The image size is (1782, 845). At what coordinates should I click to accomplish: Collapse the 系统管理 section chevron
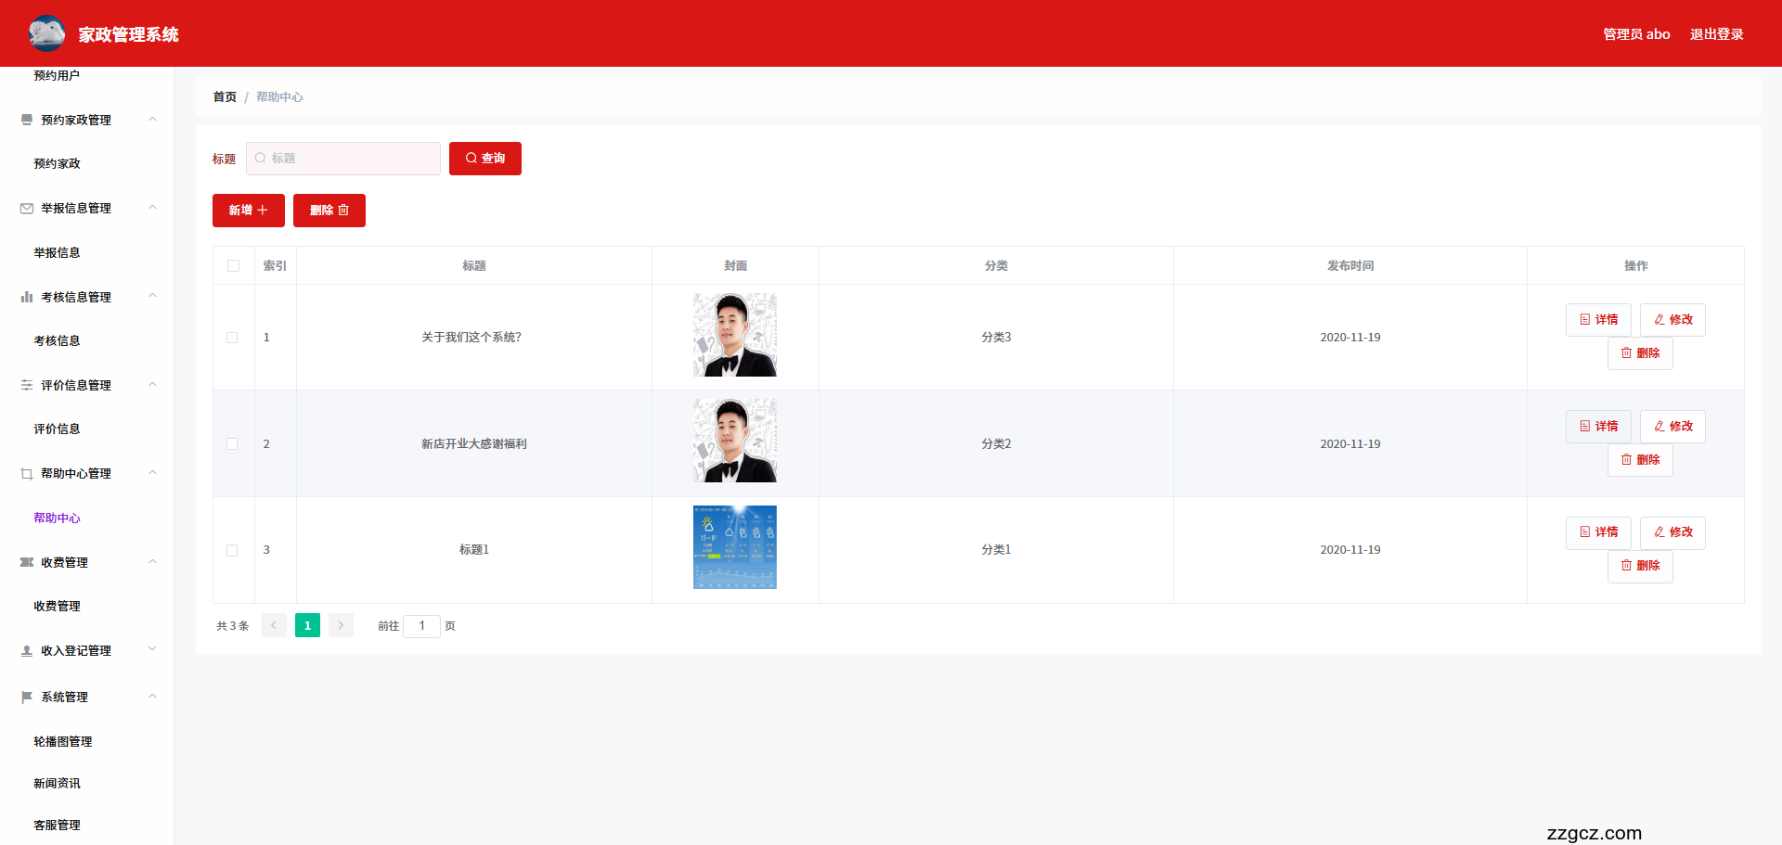[152, 697]
